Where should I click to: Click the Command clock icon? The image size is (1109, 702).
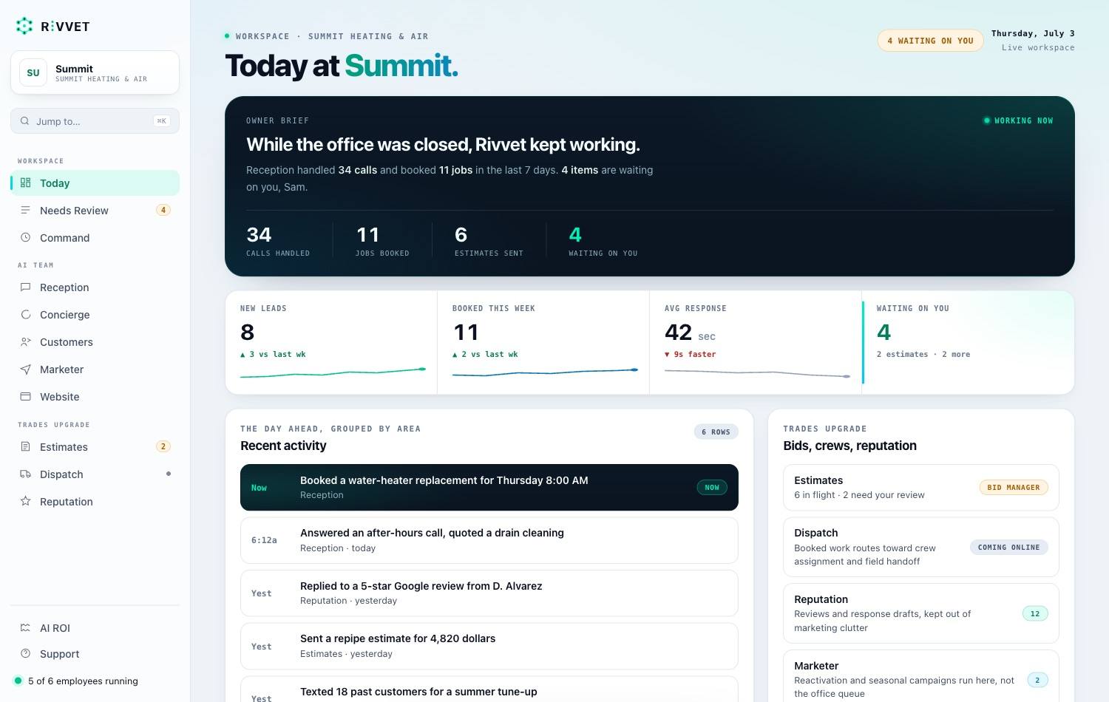pyautogui.click(x=25, y=237)
